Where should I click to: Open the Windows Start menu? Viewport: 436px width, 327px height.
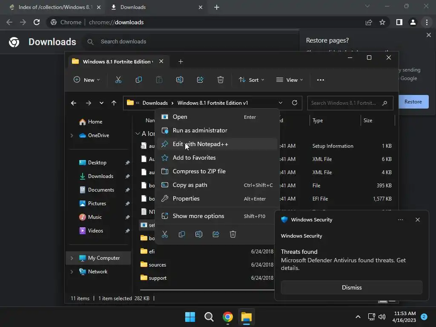tap(190, 317)
